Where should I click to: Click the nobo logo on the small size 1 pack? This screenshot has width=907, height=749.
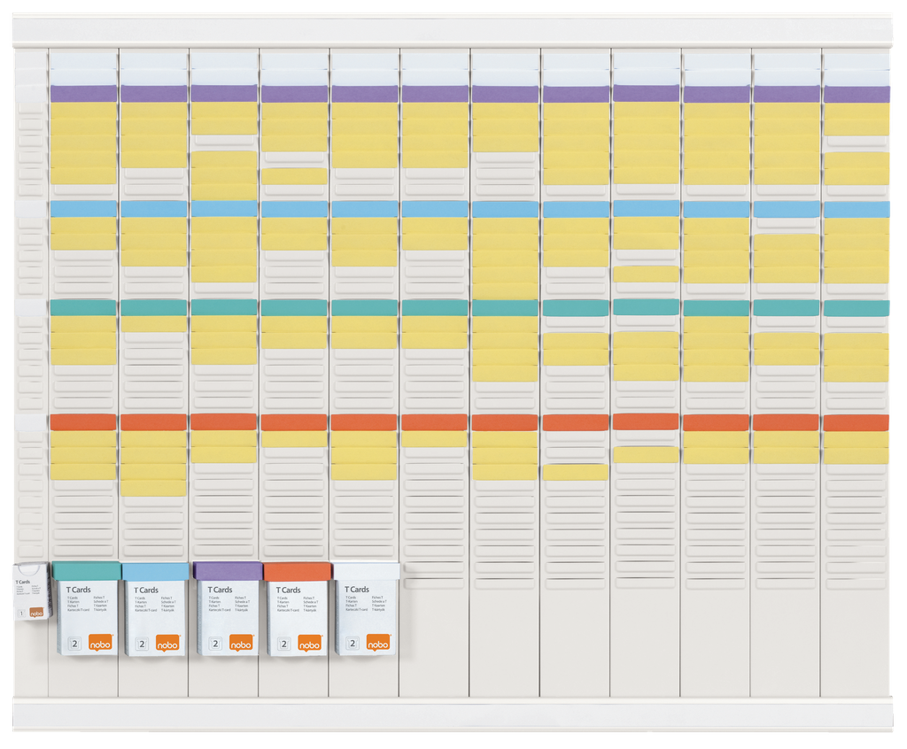tap(36, 611)
